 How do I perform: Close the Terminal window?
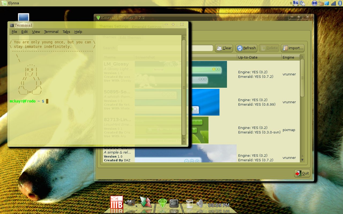point(182,24)
